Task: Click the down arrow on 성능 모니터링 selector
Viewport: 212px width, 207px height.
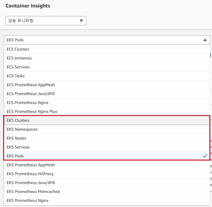Action: click(x=81, y=21)
